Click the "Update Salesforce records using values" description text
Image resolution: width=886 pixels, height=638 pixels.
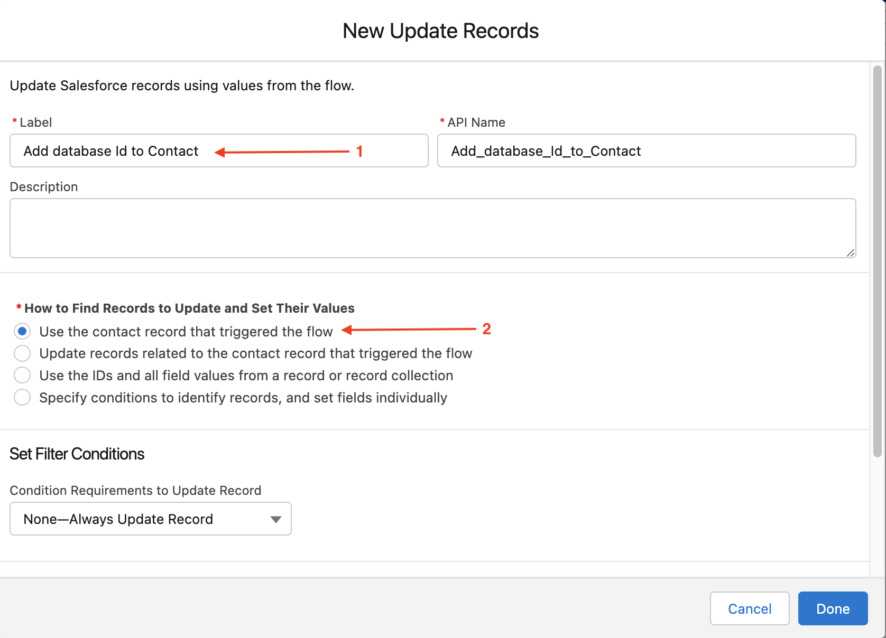point(182,85)
